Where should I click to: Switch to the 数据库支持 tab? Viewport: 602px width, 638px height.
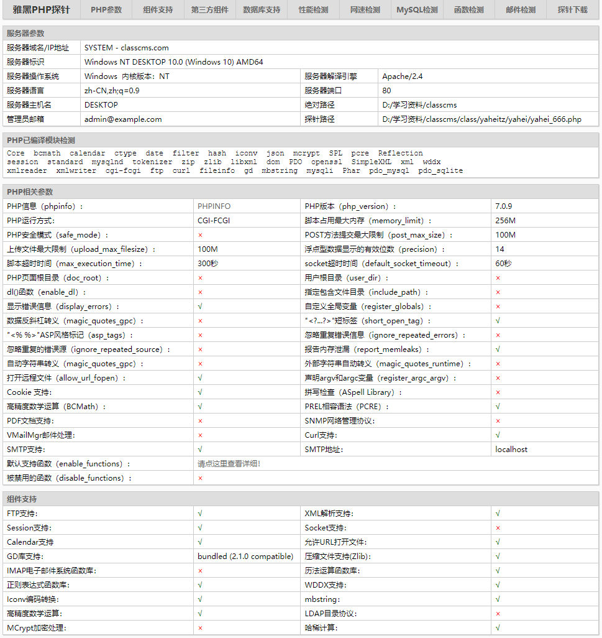(262, 10)
